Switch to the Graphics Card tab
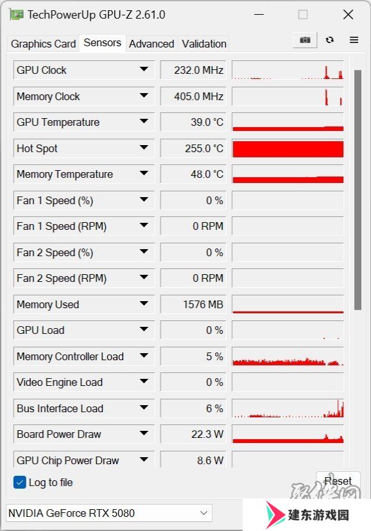 click(x=43, y=44)
